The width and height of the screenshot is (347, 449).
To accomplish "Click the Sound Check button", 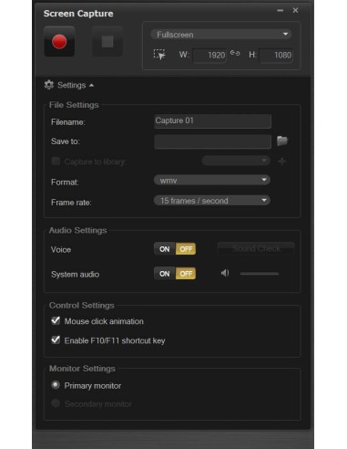I will 256,248.
